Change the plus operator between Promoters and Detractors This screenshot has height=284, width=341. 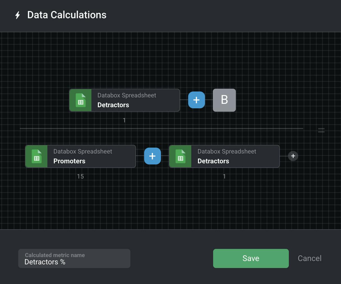[153, 156]
